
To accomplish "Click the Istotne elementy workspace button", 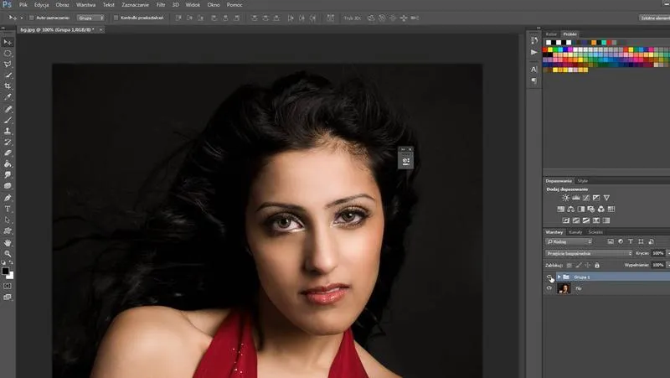I will (x=654, y=18).
